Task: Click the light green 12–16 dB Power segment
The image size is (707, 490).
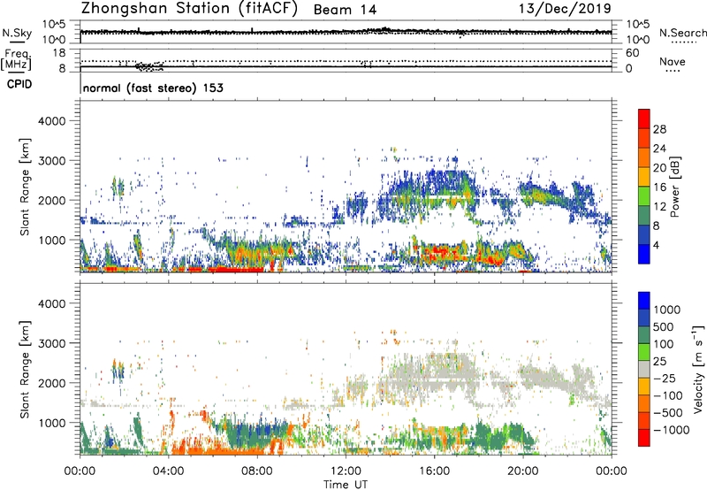Action: point(644,196)
